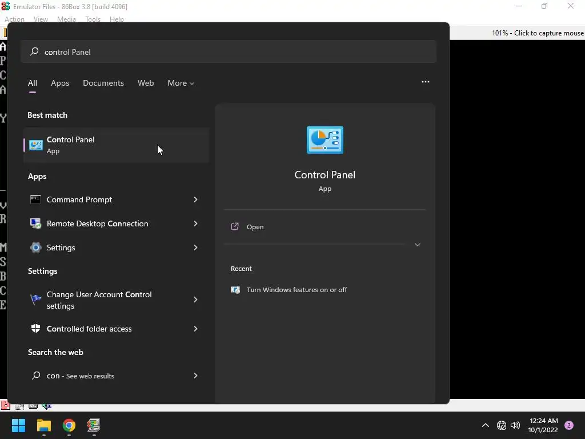The image size is (585, 439).
Task: Open the Windows Start button
Action: tap(18, 425)
